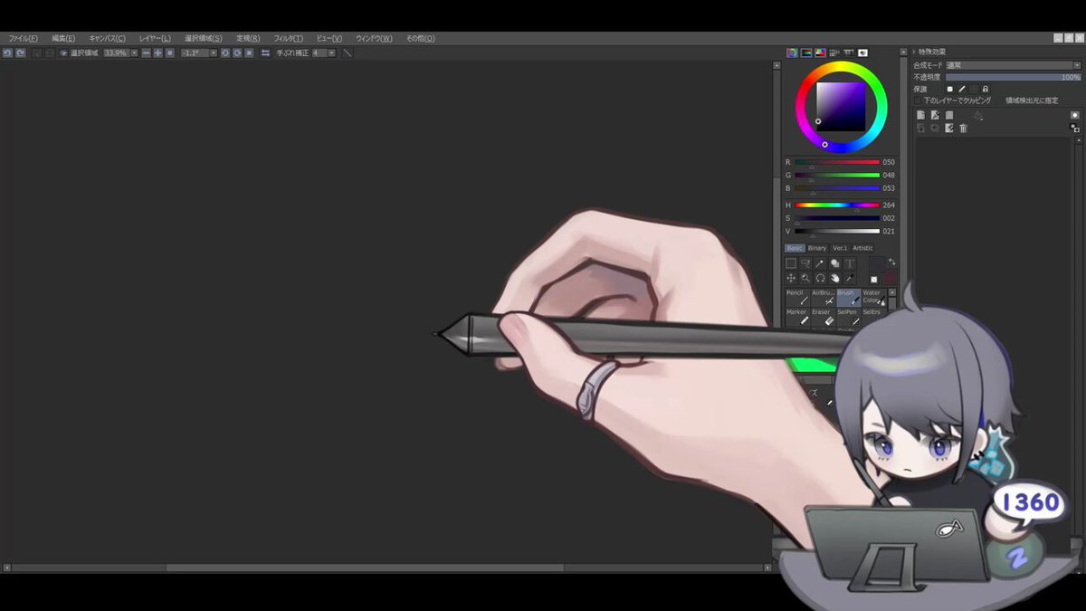Viewport: 1086px width, 611px height.
Task: Choose the SelPen preset
Action: (x=849, y=317)
